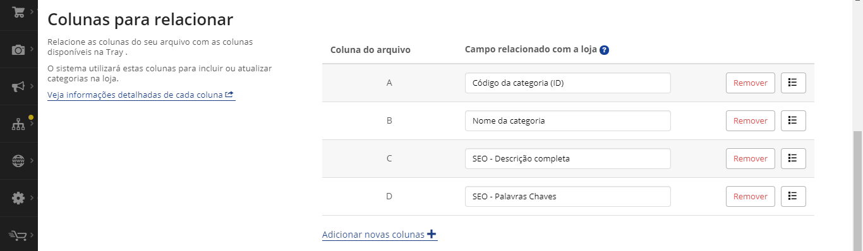Image resolution: width=863 pixels, height=251 pixels.
Task: Open Veja informações detalhadas de cada coluna
Action: click(x=141, y=95)
